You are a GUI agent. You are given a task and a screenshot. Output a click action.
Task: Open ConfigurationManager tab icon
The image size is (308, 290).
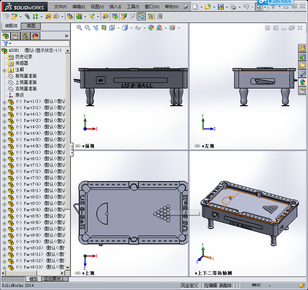click(25, 36)
